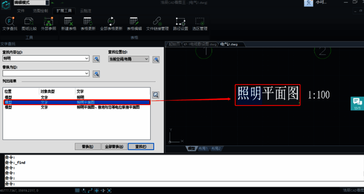
Task: Click the 位置 column header
Action: pos(8,92)
